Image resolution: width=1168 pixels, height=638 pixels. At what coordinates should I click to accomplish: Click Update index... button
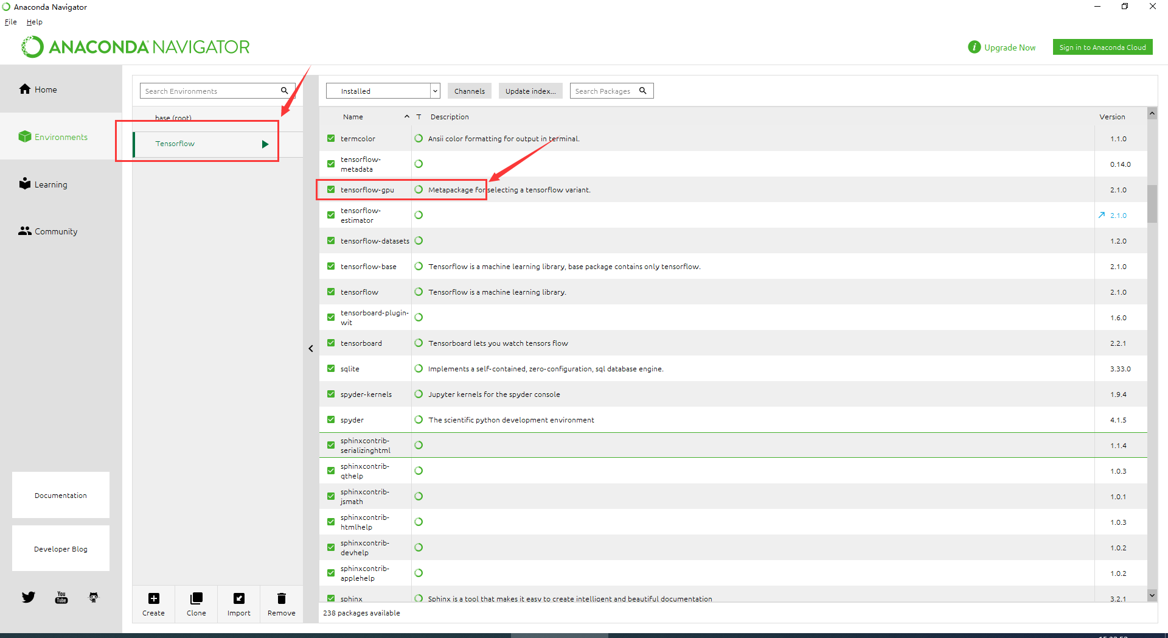(x=530, y=91)
